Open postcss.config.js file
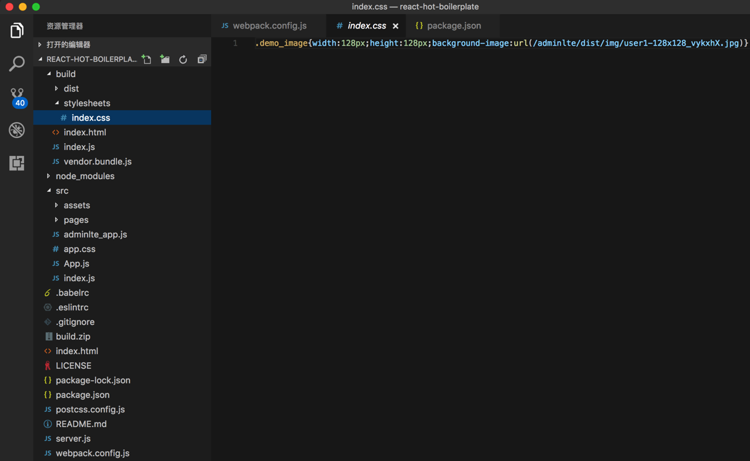 coord(122,409)
